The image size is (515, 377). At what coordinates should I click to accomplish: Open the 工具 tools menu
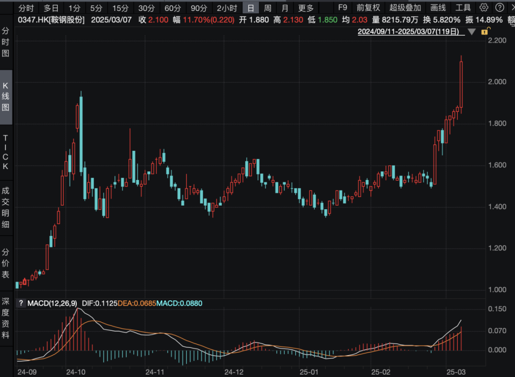coord(463,8)
